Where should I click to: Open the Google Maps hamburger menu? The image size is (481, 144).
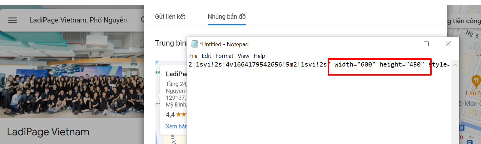click(12, 20)
